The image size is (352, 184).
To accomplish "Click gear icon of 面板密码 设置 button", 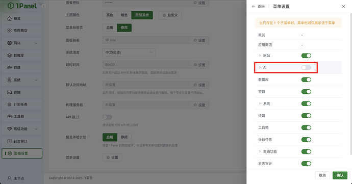I will 195,3.
